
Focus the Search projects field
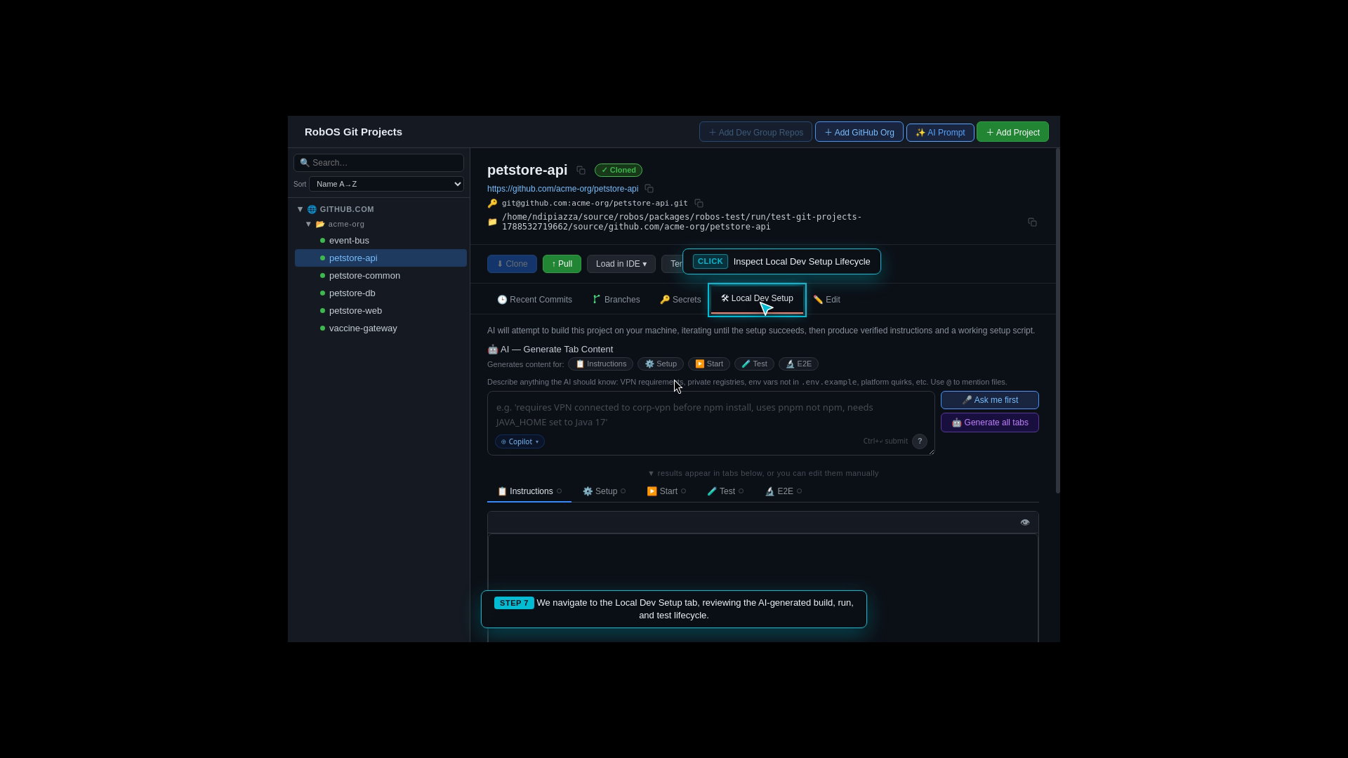tap(378, 163)
